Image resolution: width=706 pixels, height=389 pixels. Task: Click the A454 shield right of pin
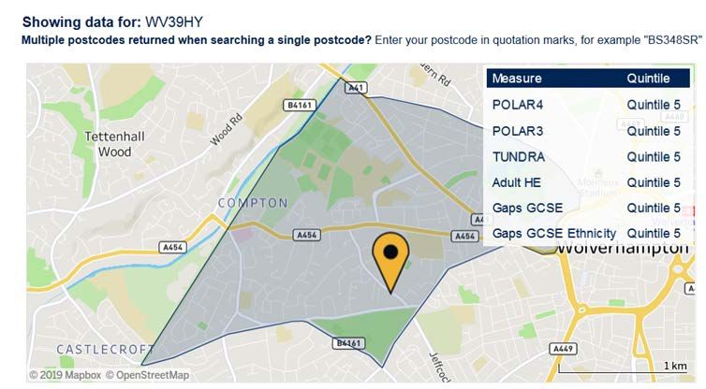point(465,236)
